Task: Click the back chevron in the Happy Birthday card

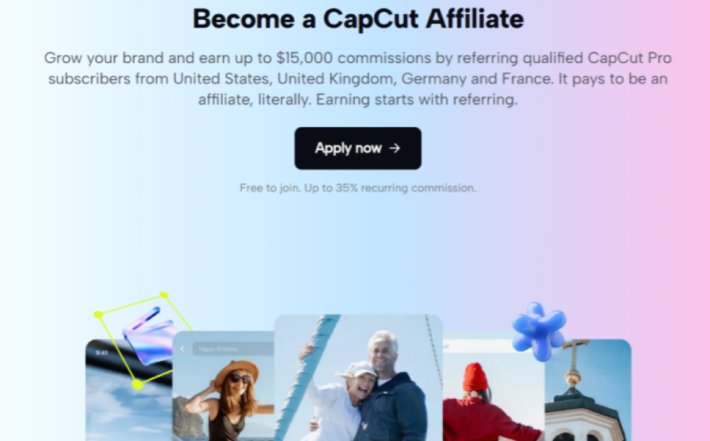Action: [x=182, y=349]
